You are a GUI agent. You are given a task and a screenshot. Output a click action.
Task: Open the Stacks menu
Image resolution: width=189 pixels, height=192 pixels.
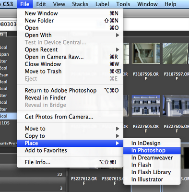pos(80,4)
